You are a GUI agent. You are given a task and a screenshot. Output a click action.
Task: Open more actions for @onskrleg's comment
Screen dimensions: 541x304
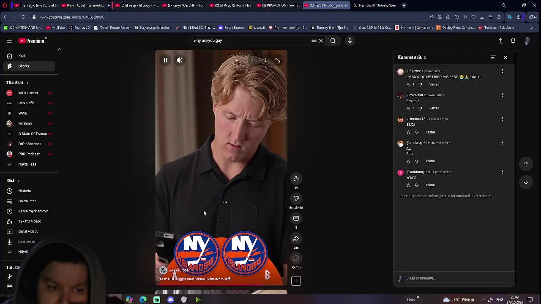pyautogui.click(x=503, y=143)
